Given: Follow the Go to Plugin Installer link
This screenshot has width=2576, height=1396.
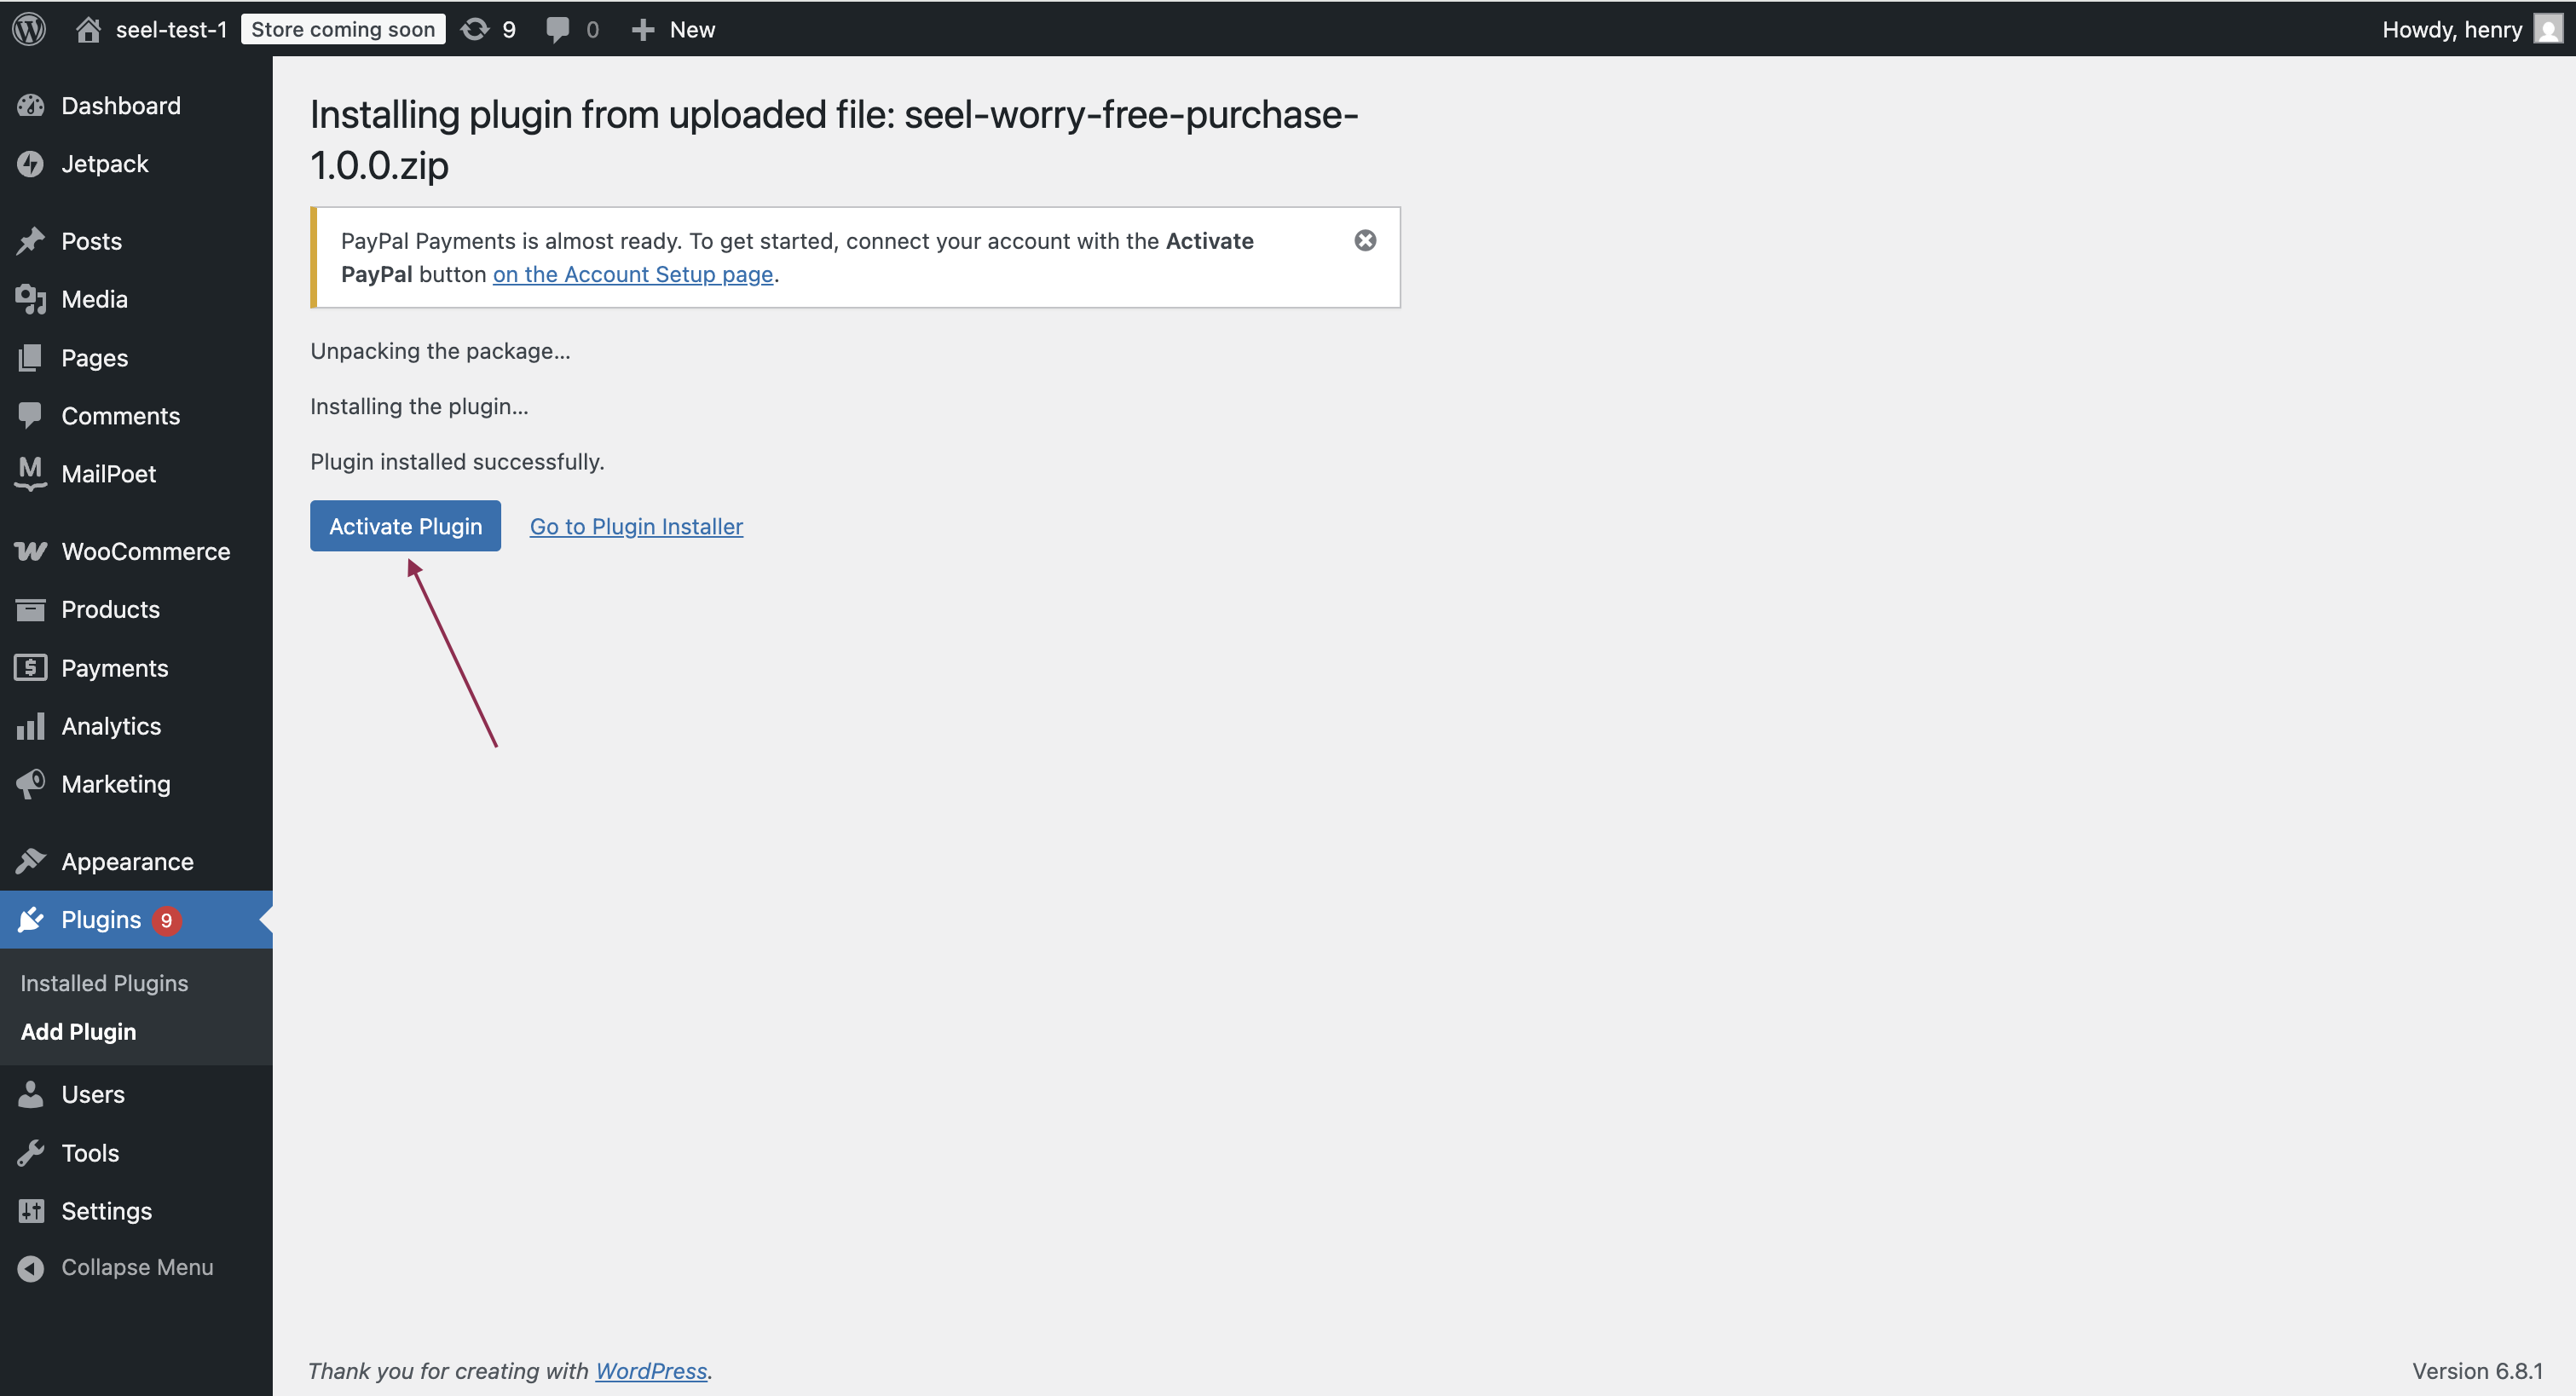Looking at the screenshot, I should coord(636,525).
